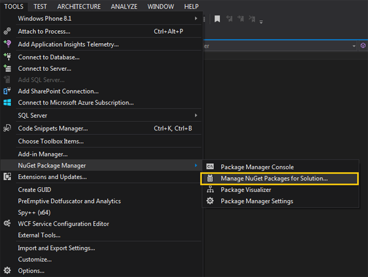Open the ARCHITECTURE menu
Image resolution: width=368 pixels, height=277 pixels.
pyautogui.click(x=79, y=7)
